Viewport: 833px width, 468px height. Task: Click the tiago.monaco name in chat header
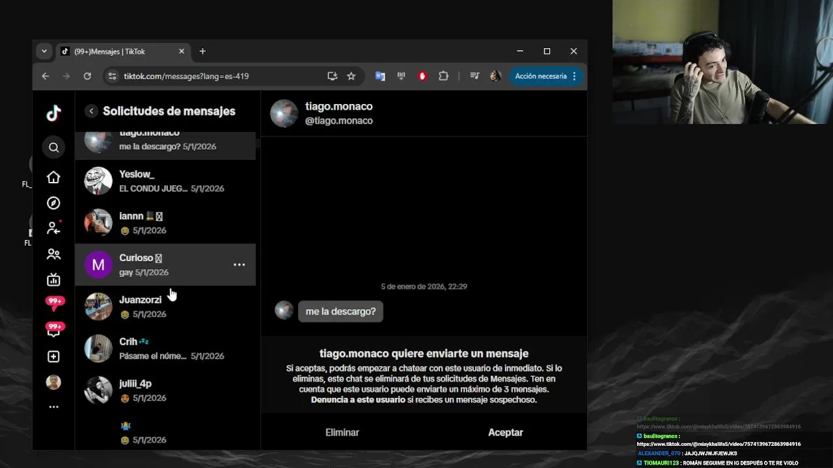click(x=339, y=107)
